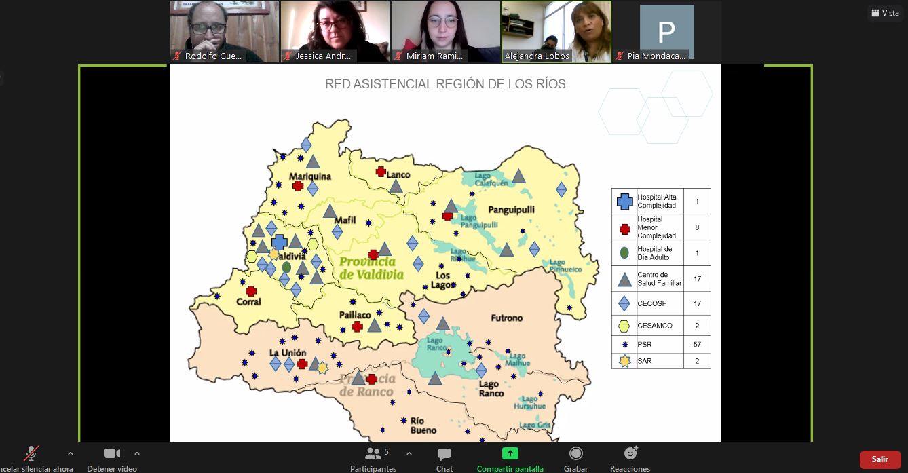Open the Vista layout menu
The width and height of the screenshot is (908, 473).
pyautogui.click(x=885, y=13)
